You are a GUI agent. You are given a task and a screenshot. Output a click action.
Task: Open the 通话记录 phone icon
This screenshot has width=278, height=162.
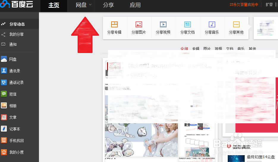tap(4, 82)
